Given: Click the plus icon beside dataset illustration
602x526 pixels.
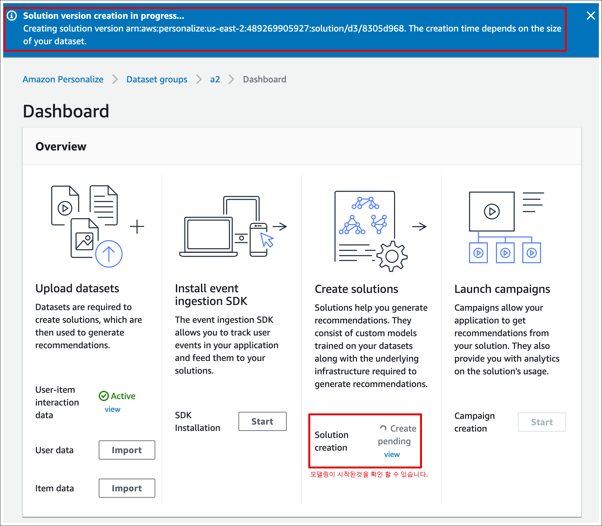Looking at the screenshot, I should point(137,226).
